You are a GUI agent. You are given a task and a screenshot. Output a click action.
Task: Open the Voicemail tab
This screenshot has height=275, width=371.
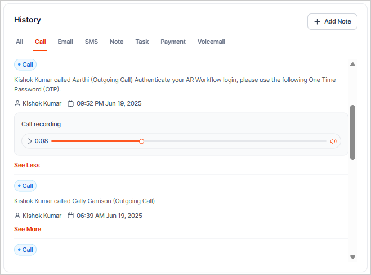point(211,42)
